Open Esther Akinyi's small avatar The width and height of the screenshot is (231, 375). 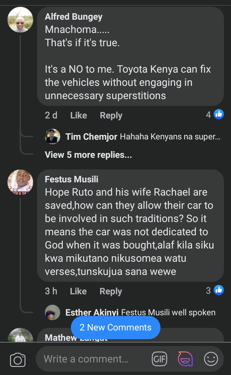[53, 312]
